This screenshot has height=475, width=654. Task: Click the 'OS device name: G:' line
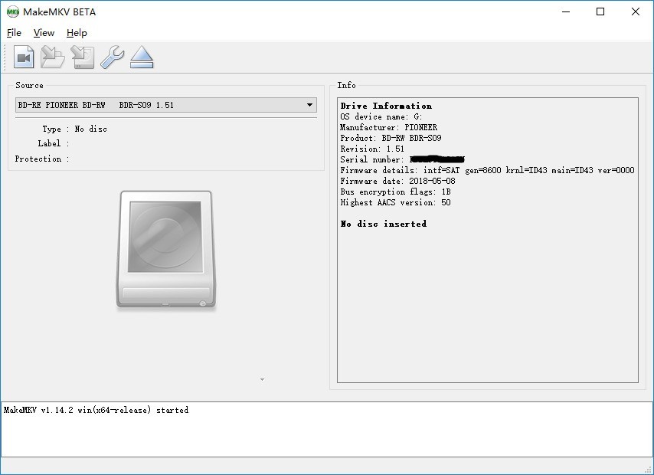[x=381, y=116]
